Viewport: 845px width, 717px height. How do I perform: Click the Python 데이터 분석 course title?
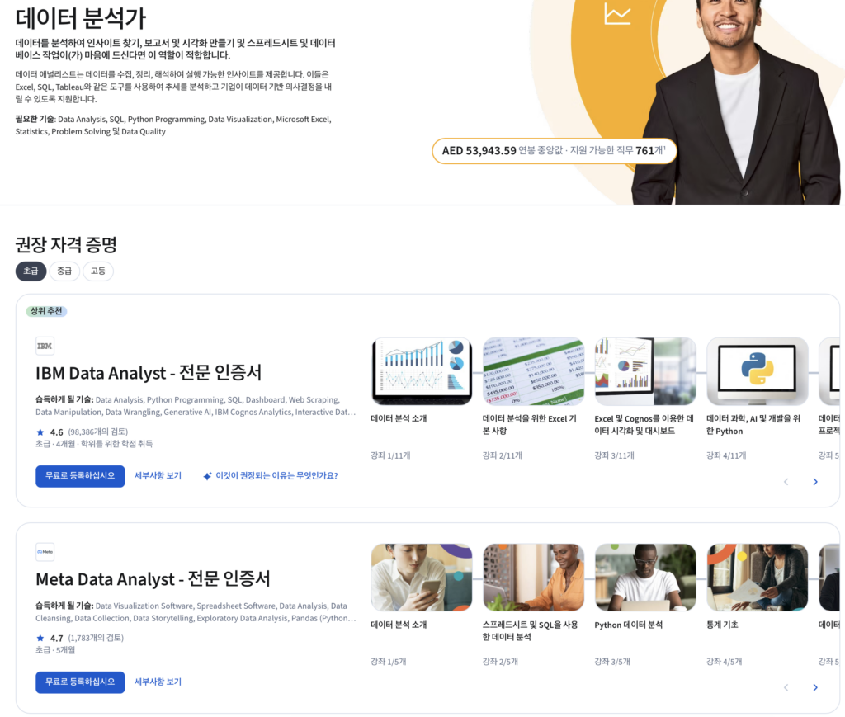(629, 625)
